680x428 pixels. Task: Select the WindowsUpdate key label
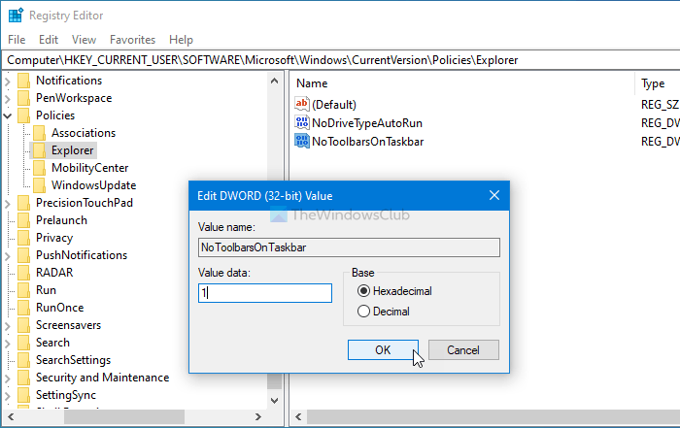93,185
